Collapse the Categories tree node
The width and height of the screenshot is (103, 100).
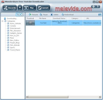[3, 21]
